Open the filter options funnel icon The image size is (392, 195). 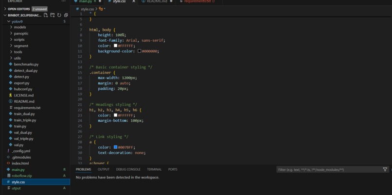point(385,170)
